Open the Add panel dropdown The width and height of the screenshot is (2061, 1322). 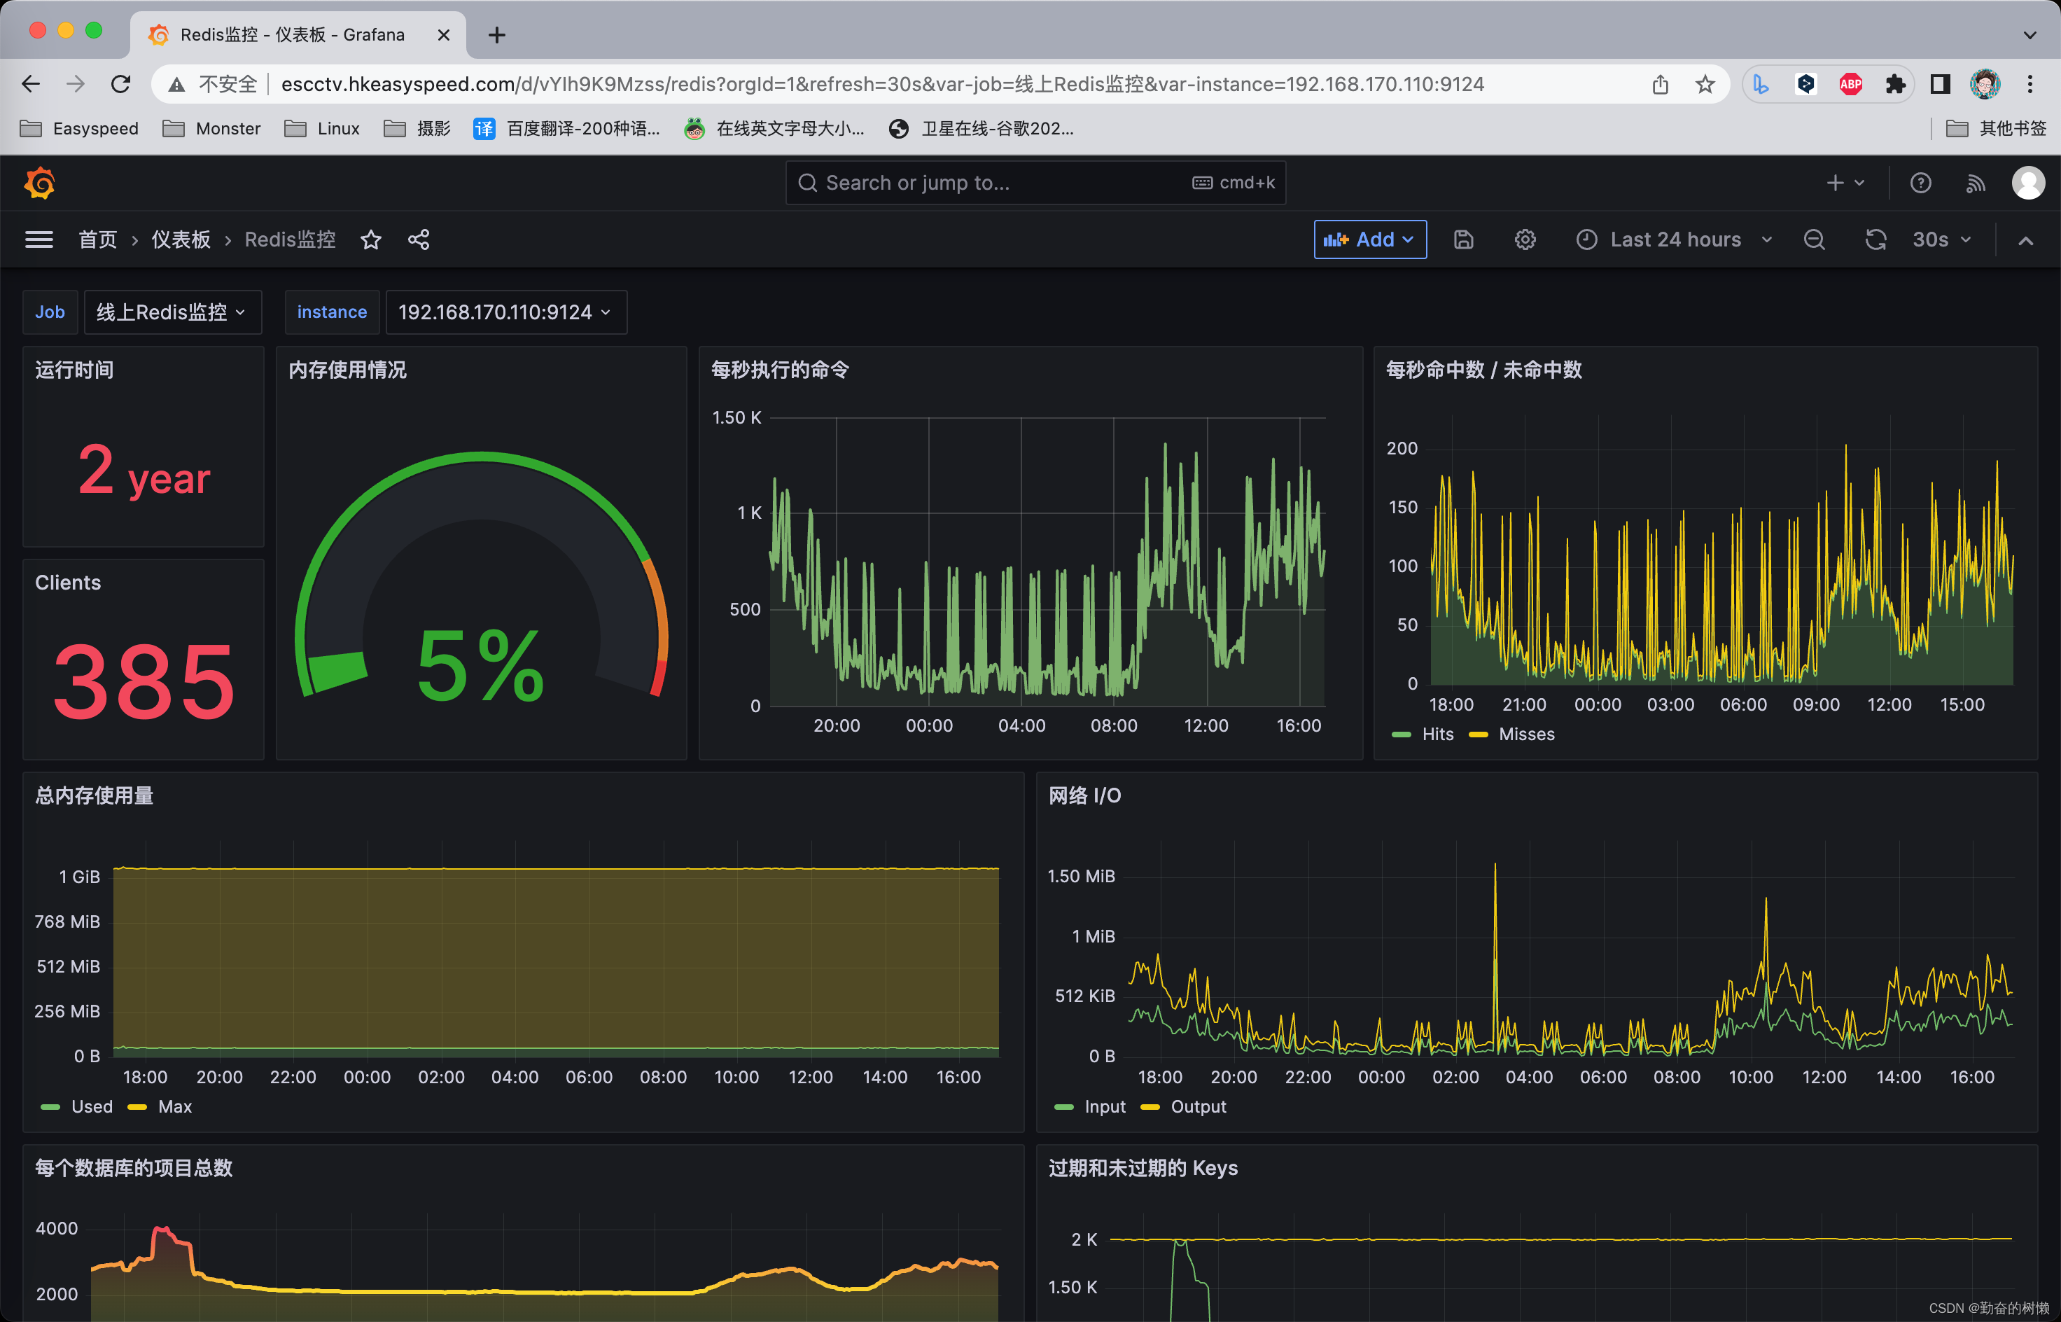tap(1370, 239)
